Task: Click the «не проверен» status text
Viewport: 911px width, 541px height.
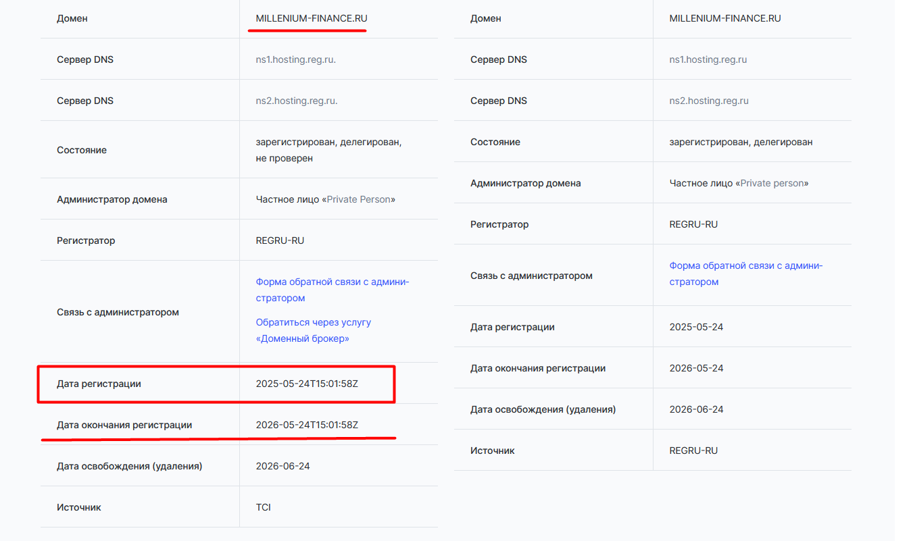Action: tap(284, 158)
